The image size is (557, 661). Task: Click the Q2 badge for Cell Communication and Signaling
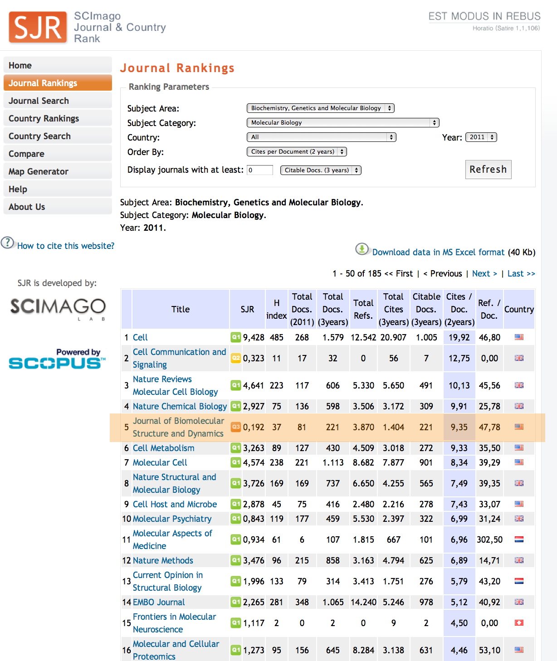tap(235, 358)
